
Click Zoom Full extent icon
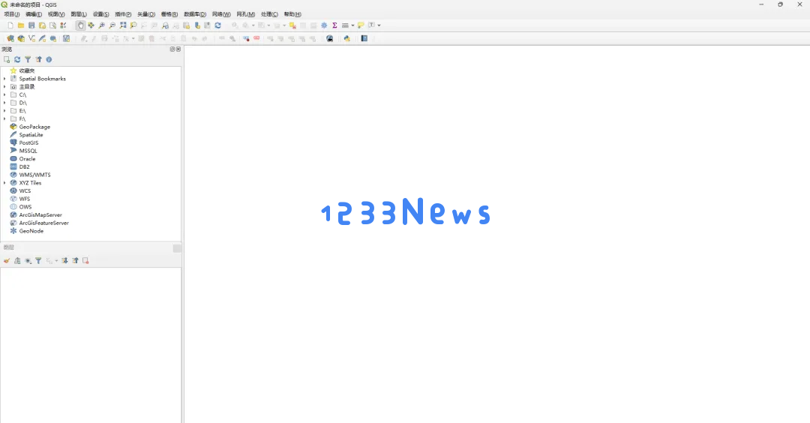[x=123, y=25]
